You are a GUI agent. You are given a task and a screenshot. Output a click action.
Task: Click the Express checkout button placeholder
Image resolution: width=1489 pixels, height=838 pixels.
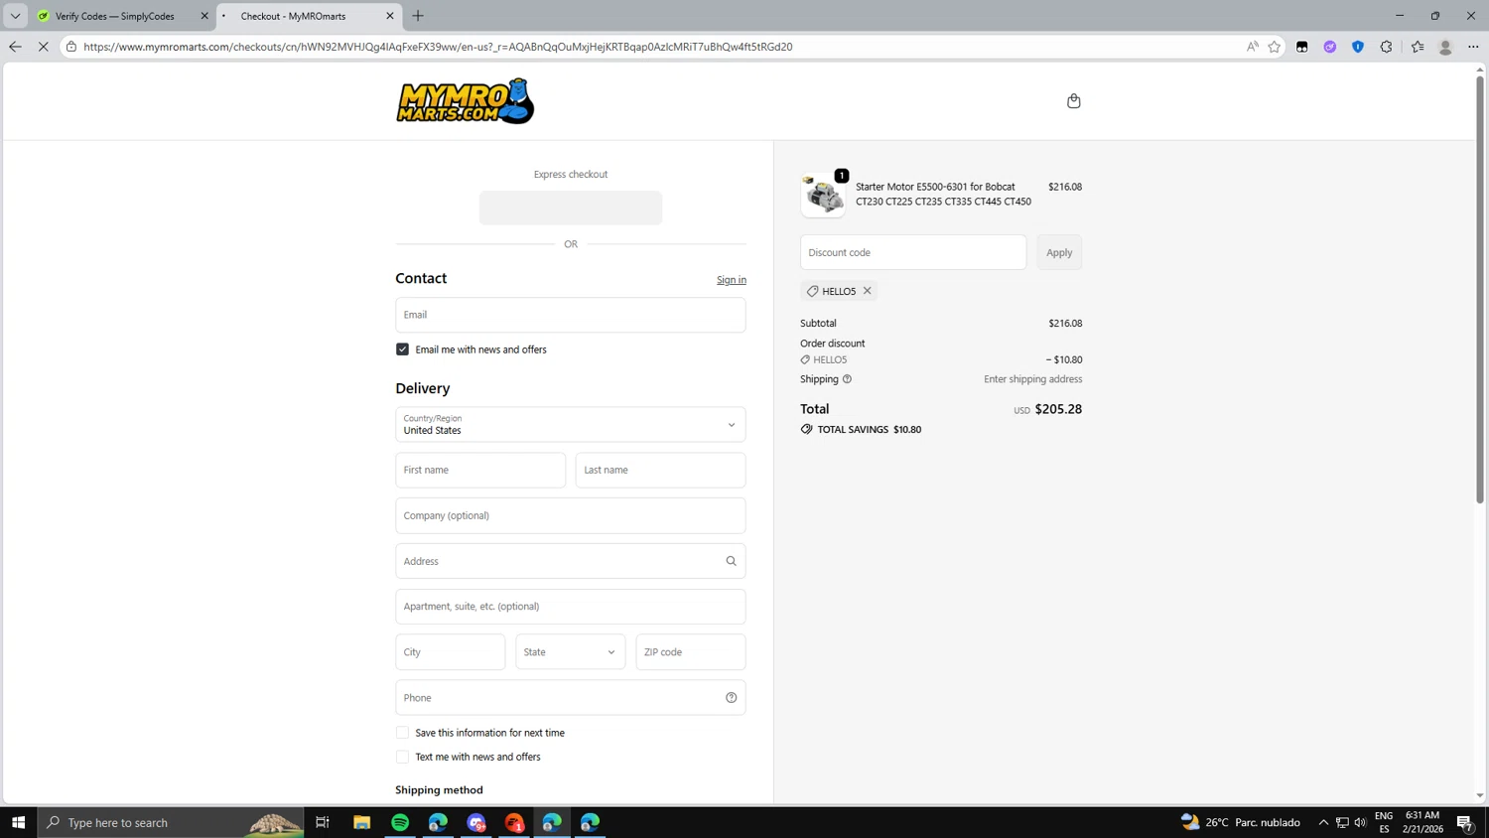[x=571, y=208]
